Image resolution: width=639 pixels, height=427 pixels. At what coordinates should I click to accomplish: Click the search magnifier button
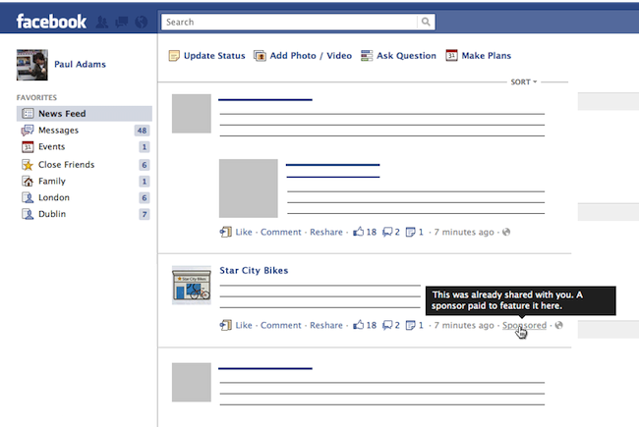[426, 22]
